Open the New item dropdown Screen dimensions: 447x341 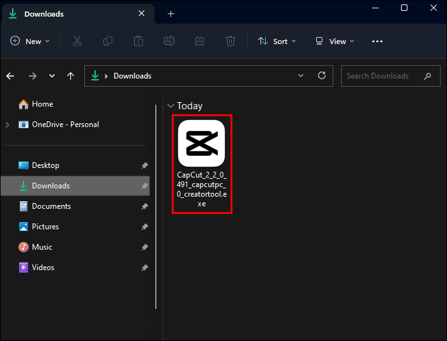click(30, 42)
